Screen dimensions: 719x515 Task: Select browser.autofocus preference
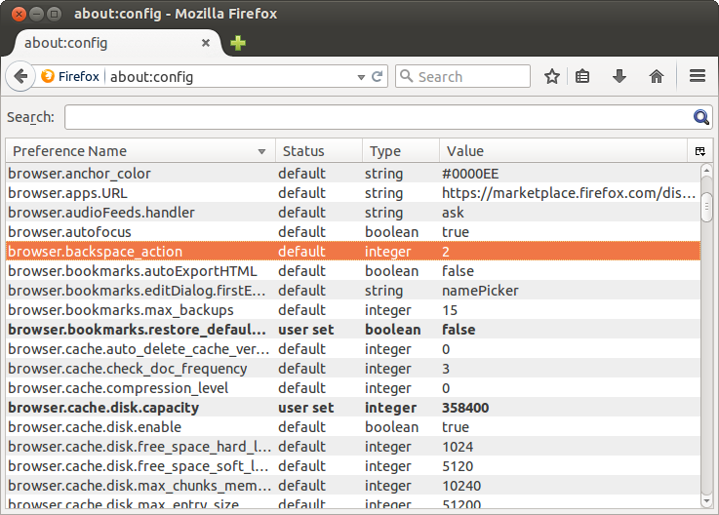click(353, 232)
